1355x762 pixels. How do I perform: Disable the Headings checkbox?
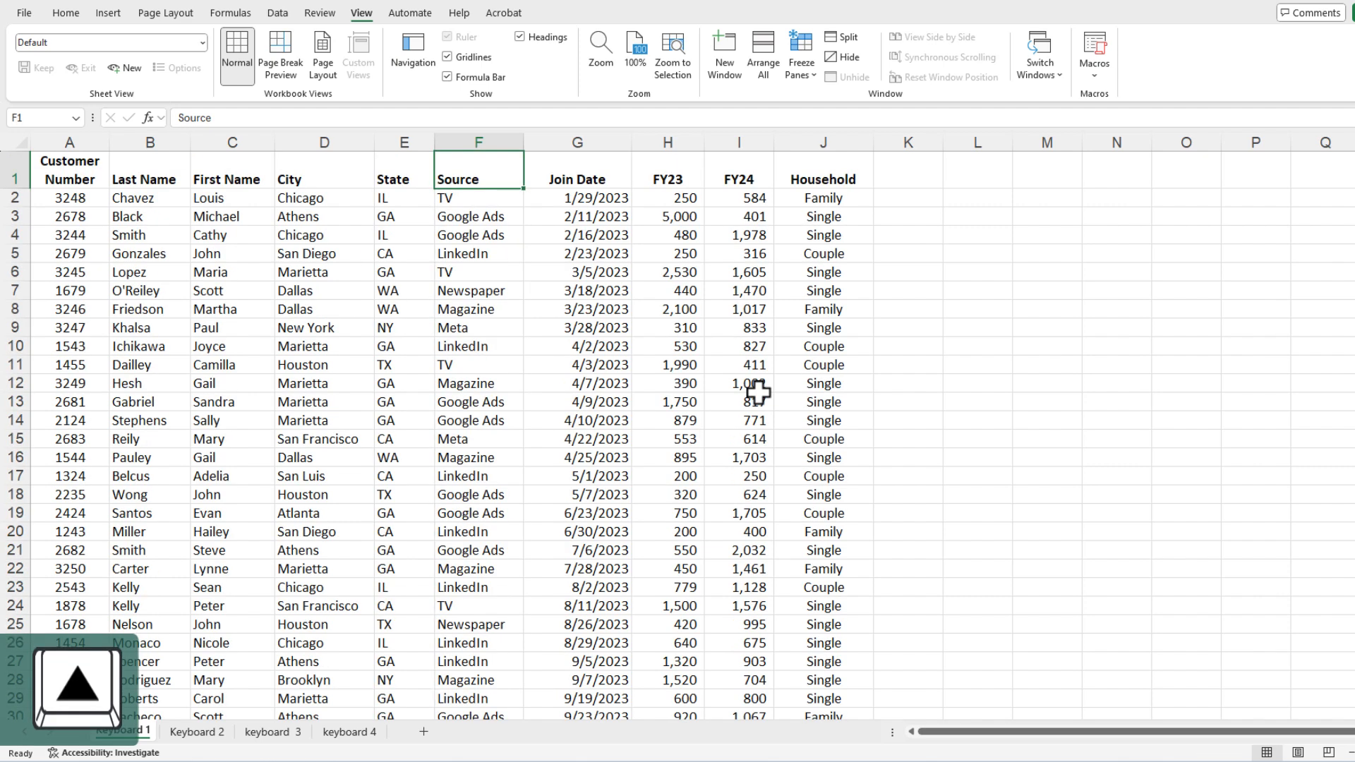point(520,37)
